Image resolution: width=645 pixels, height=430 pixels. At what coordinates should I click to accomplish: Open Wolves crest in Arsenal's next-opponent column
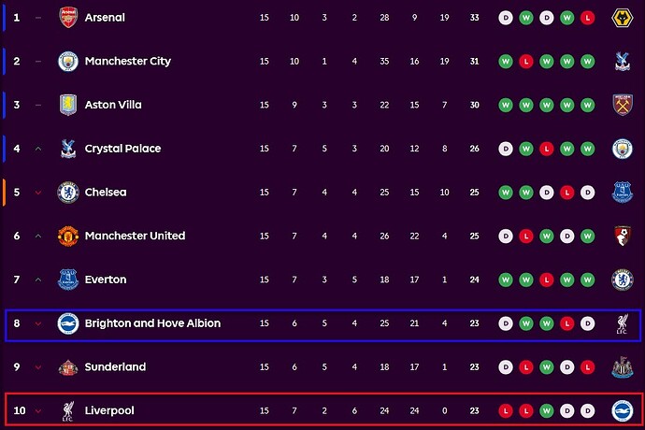[623, 18]
